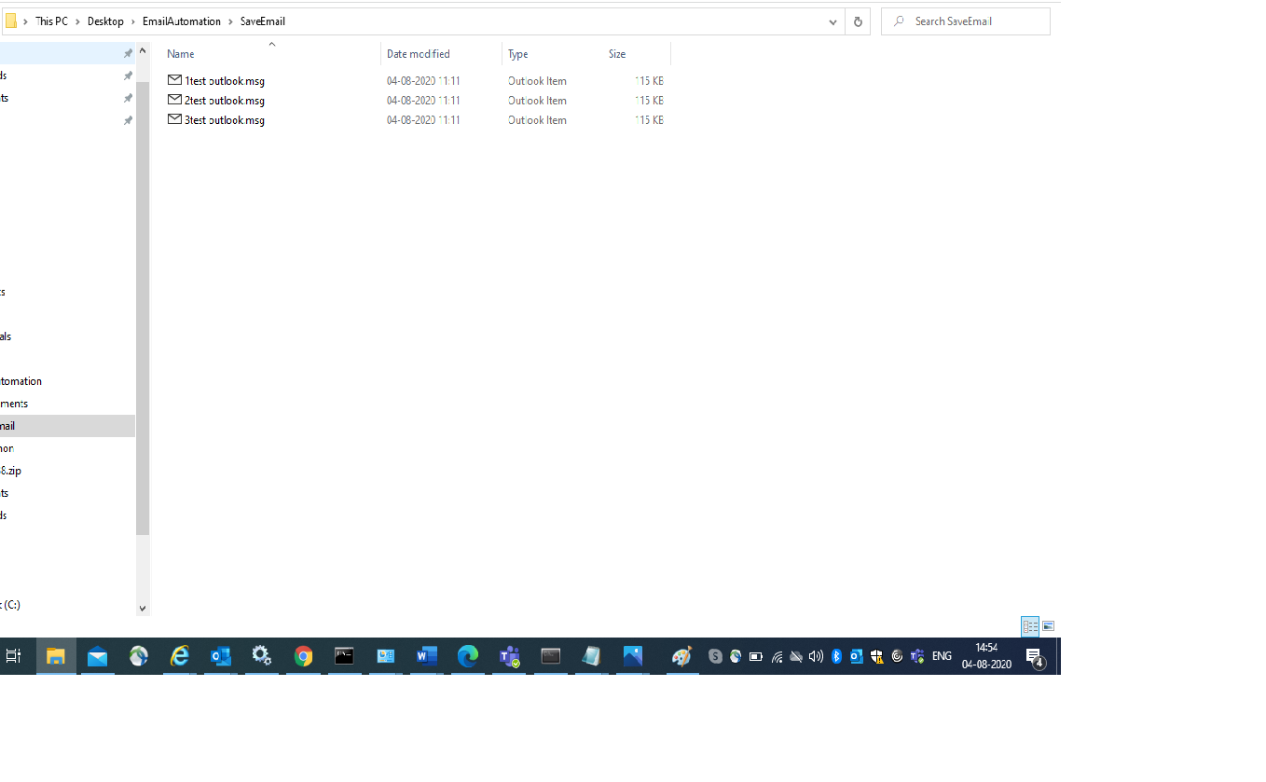Expand the arrow after EmailAutomation breadcrumb
Viewport: 1266px width, 782px height.
[x=231, y=21]
